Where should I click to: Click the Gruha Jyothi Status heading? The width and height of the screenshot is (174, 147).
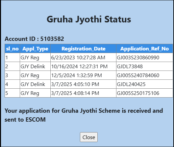coord(89,19)
